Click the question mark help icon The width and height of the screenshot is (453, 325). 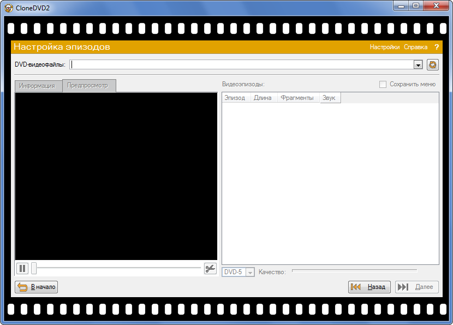point(437,47)
